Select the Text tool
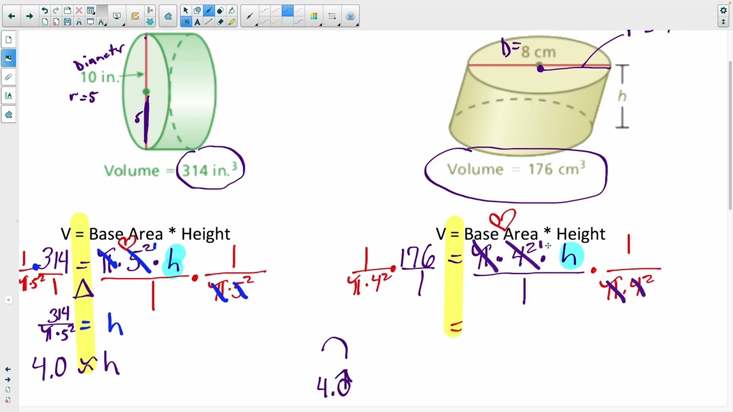733x412 pixels. tap(197, 22)
